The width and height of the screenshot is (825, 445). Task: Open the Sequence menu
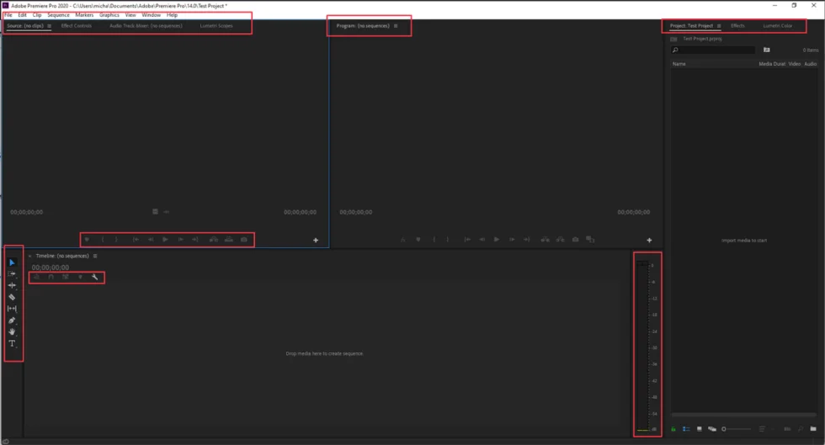pyautogui.click(x=58, y=15)
